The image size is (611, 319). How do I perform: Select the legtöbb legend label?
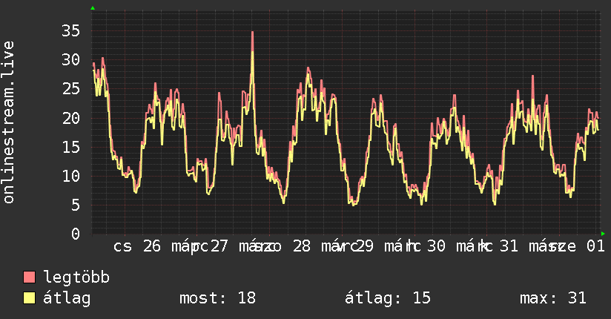pyautogui.click(x=76, y=277)
